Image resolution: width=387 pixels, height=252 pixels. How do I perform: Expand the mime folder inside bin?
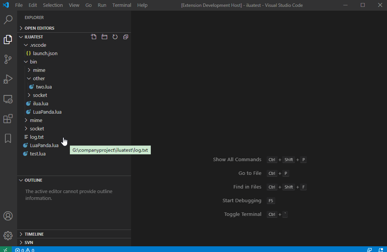coord(74,70)
